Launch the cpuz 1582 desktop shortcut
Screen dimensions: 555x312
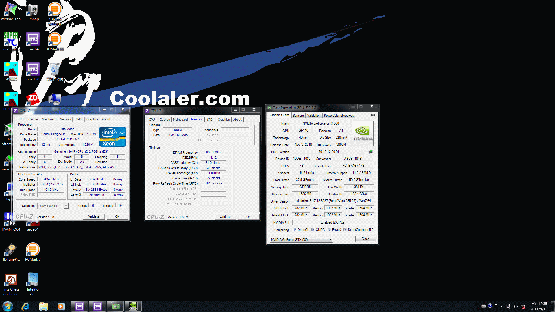coord(33,72)
